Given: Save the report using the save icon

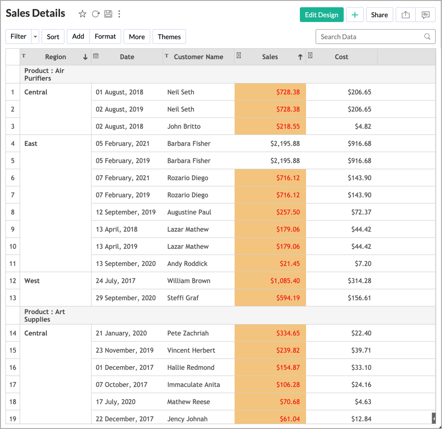Looking at the screenshot, I should point(108,13).
